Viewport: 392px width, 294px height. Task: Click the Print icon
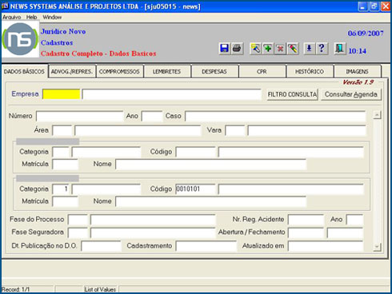tap(237, 49)
